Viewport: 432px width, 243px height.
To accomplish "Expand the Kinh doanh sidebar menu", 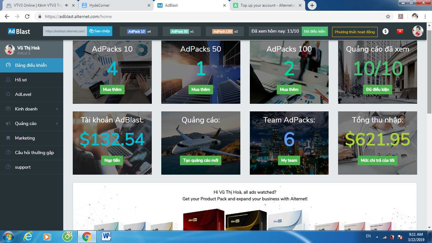I will pos(32,109).
